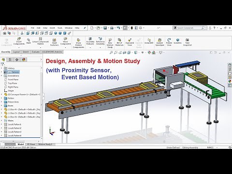Expand the Sensors tree node

click(1, 72)
